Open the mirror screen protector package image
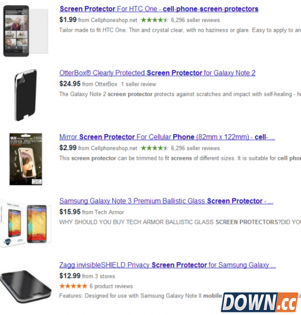Screen dimensions: 301x315 [26, 159]
